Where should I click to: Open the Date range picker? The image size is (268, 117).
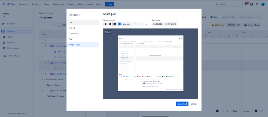click(164, 24)
